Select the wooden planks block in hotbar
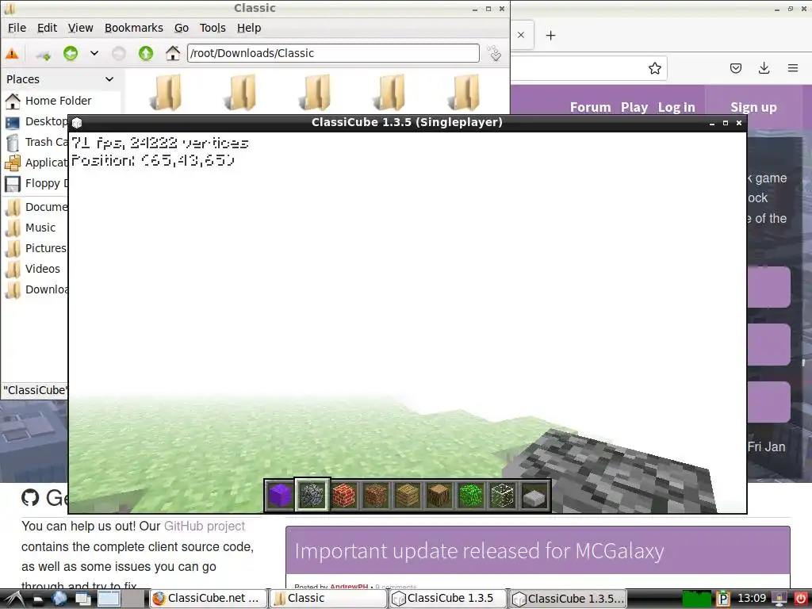Image resolution: width=812 pixels, height=609 pixels. point(407,495)
